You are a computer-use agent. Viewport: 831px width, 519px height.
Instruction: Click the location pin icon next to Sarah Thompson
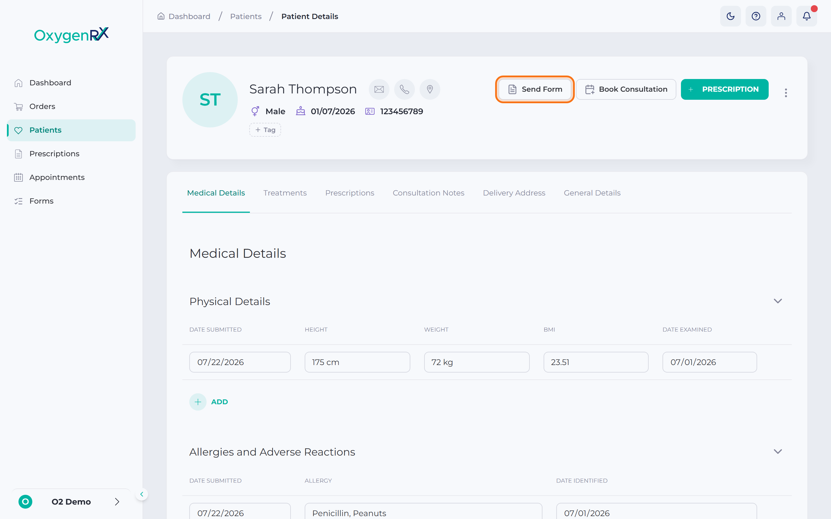pyautogui.click(x=430, y=89)
